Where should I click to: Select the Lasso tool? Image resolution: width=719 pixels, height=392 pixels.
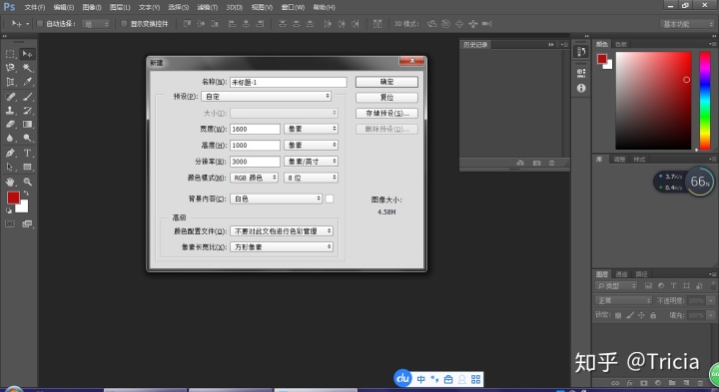click(10, 68)
